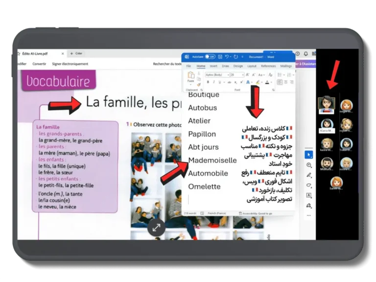Screen dimensions: 376x282
Task: Click the word Papillon in the document
Action: (202, 134)
